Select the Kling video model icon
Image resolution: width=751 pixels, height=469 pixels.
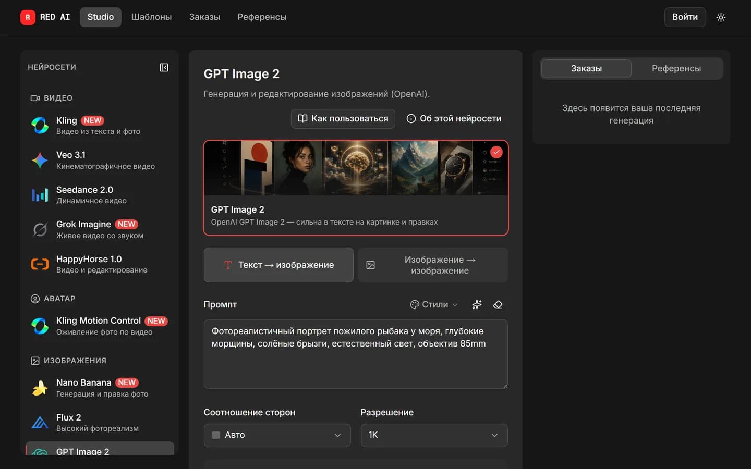click(40, 125)
